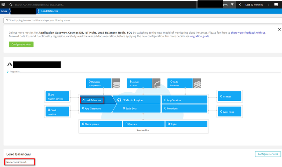Click the Azure breadcrumb

(5, 11)
